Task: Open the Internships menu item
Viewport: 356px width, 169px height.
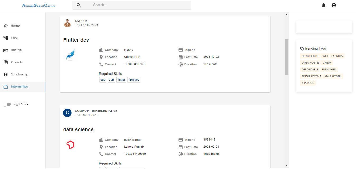Action: point(19,87)
